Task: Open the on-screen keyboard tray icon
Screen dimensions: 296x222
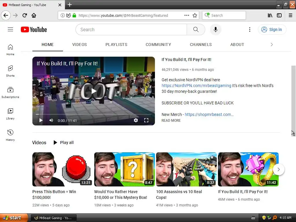Action: [253, 218]
